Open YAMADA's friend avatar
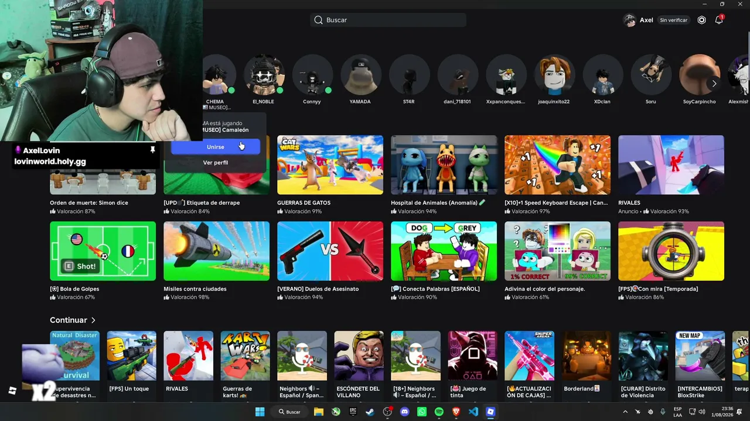Image resolution: width=750 pixels, height=421 pixels. point(360,75)
